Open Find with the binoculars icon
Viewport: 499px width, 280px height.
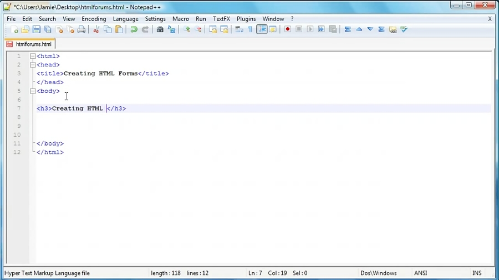160,29
